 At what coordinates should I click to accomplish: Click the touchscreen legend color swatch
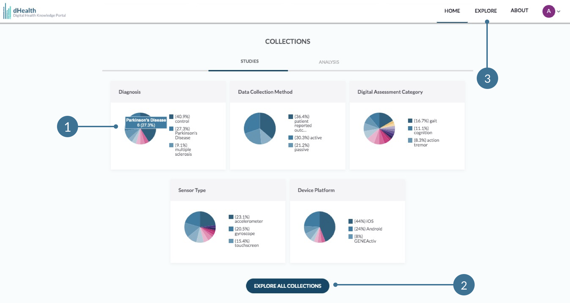(x=231, y=241)
